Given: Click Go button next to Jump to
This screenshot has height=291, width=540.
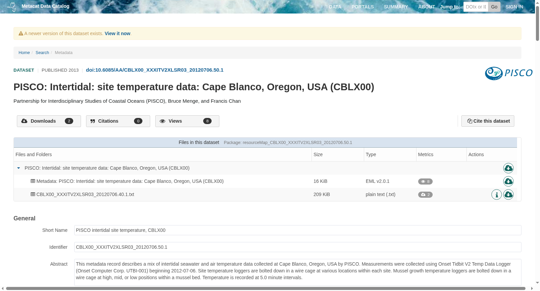Looking at the screenshot, I should coord(494,7).
